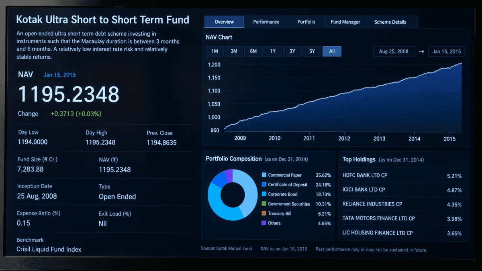
Task: Click the Top Holdings heading
Action: tap(359, 159)
